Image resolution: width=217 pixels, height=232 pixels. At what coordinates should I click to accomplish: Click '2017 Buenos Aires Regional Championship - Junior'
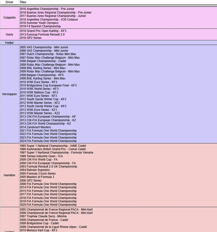point(53,16)
